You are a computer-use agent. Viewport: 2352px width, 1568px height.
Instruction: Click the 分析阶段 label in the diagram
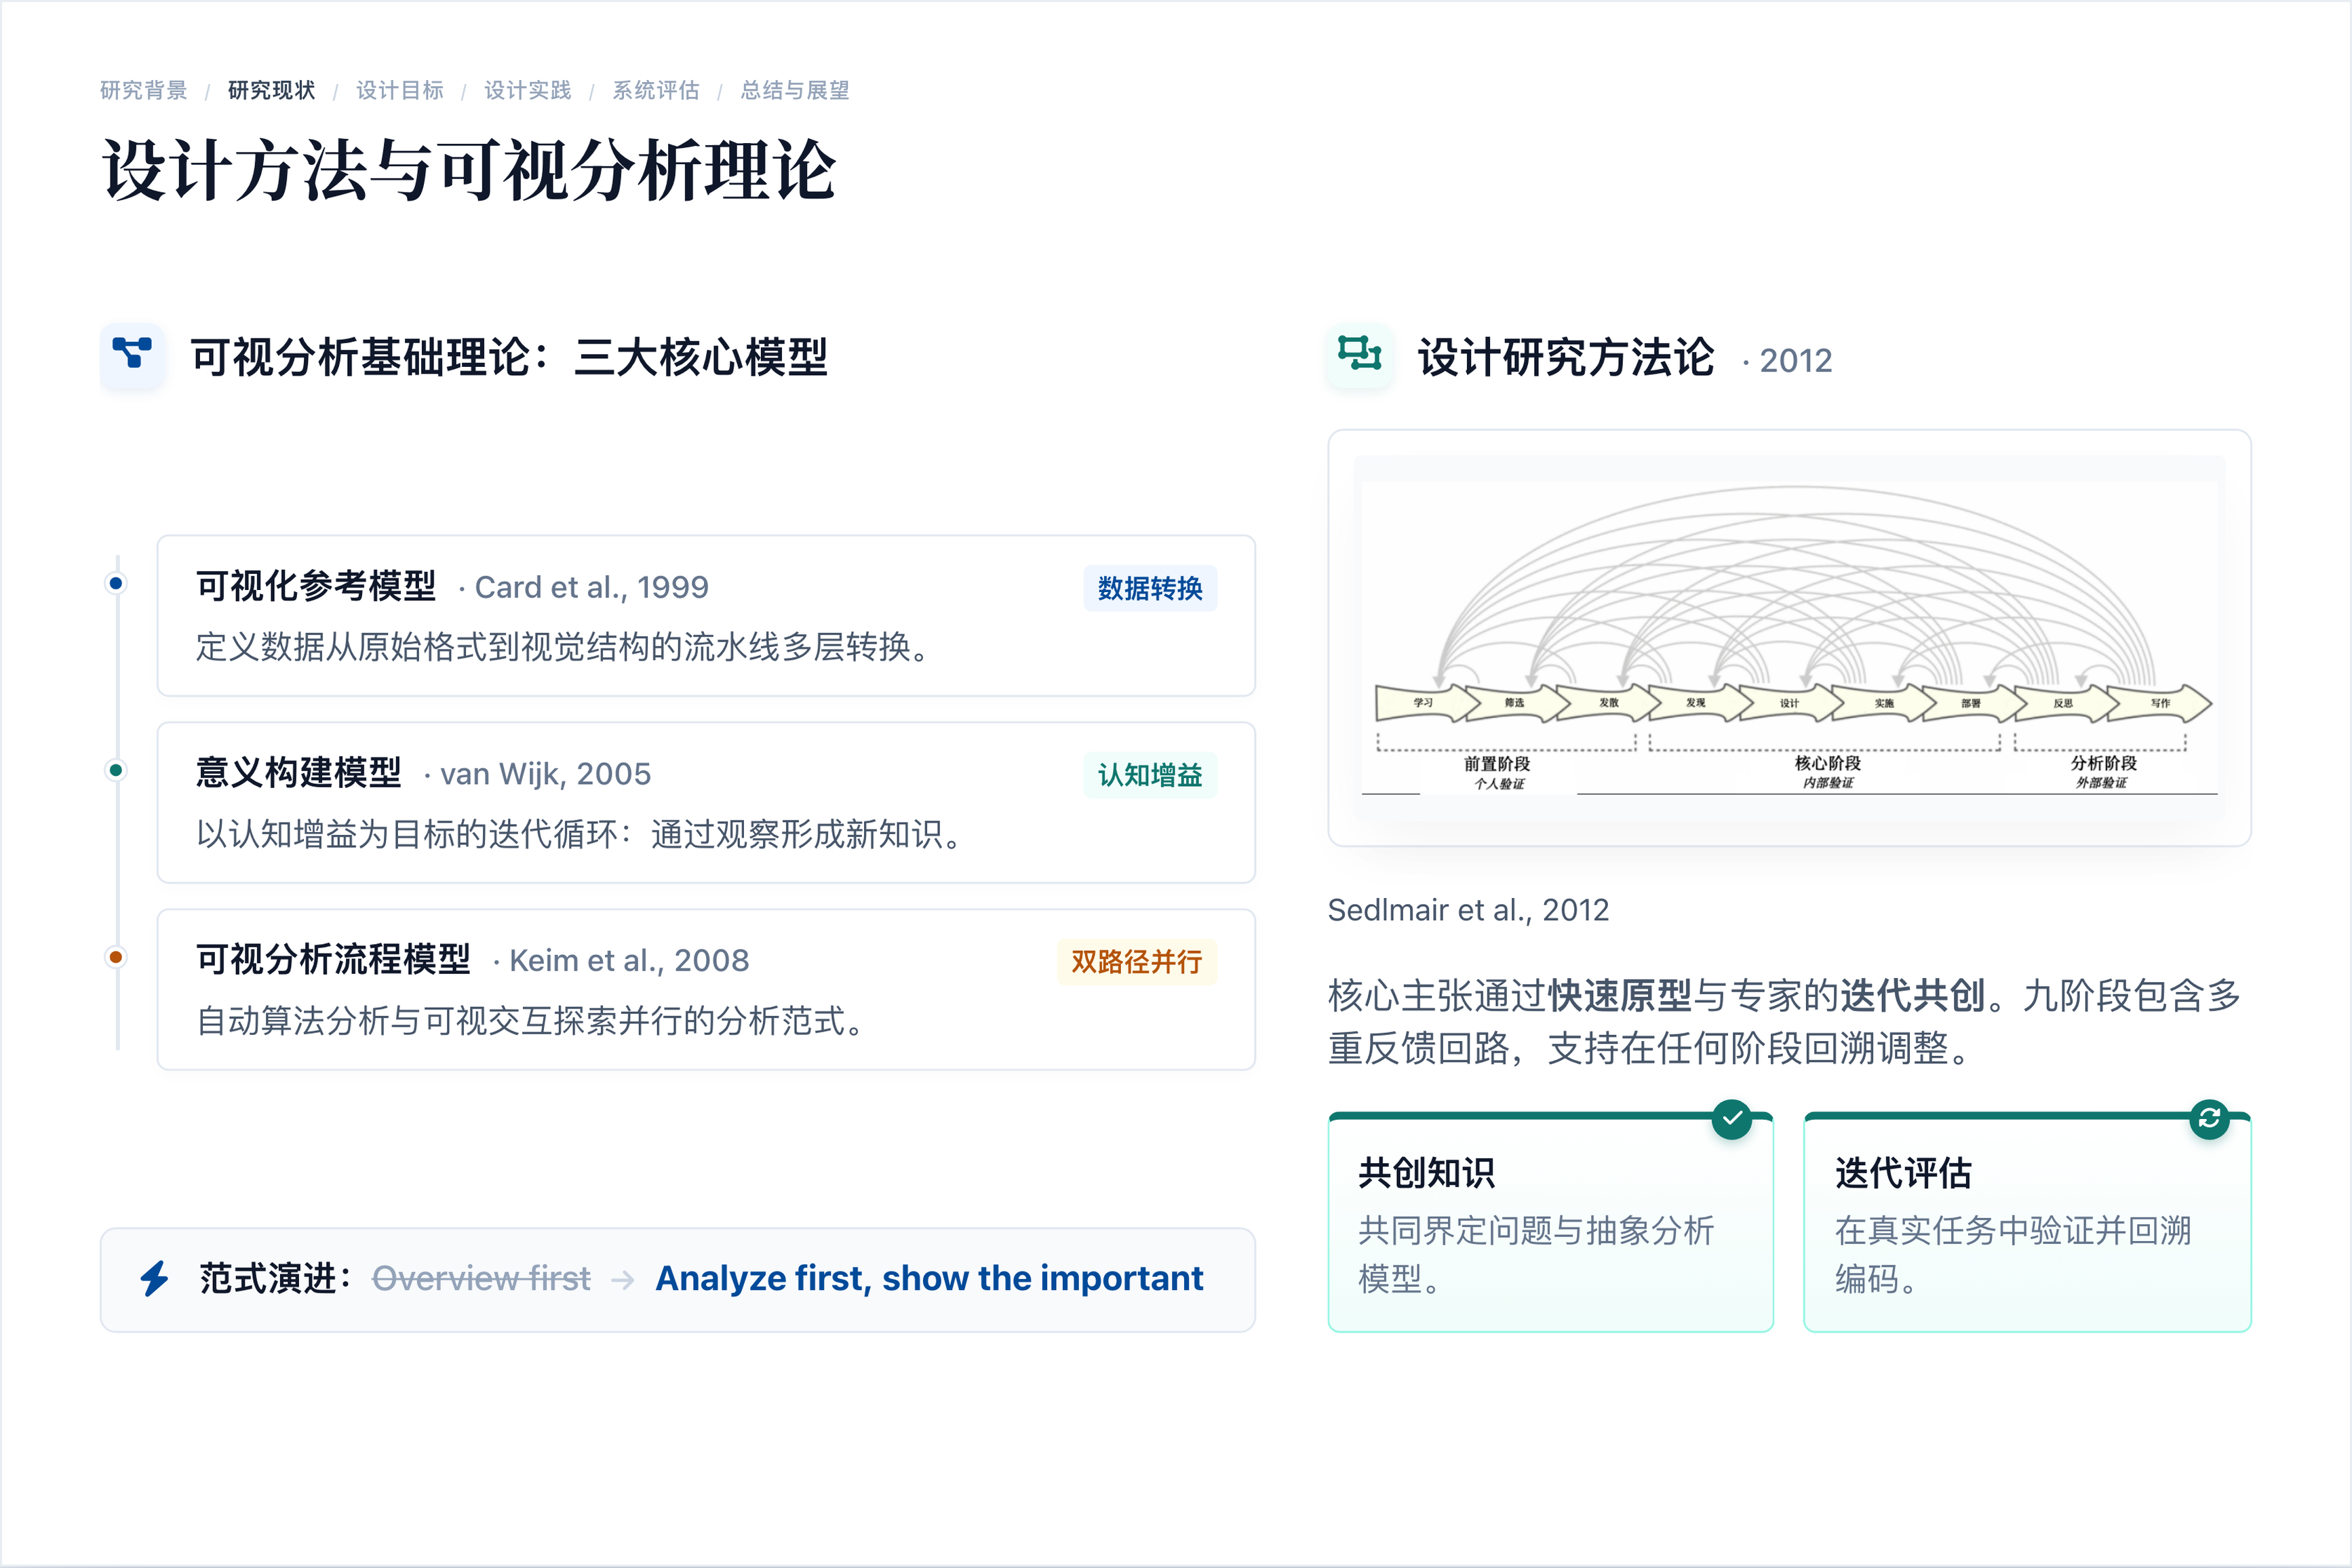(2103, 763)
